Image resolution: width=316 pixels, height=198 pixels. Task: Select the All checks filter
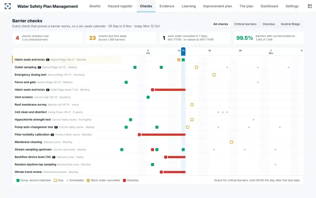pyautogui.click(x=221, y=24)
